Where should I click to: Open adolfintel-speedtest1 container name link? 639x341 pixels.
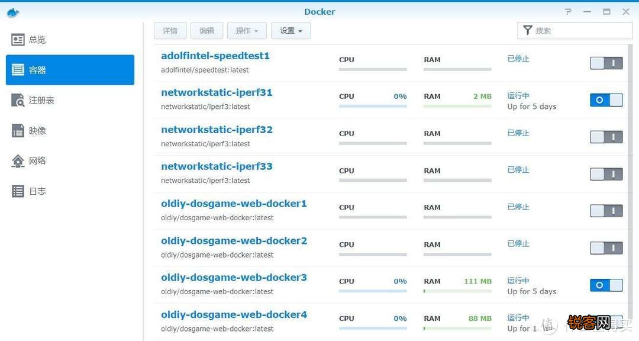(215, 56)
